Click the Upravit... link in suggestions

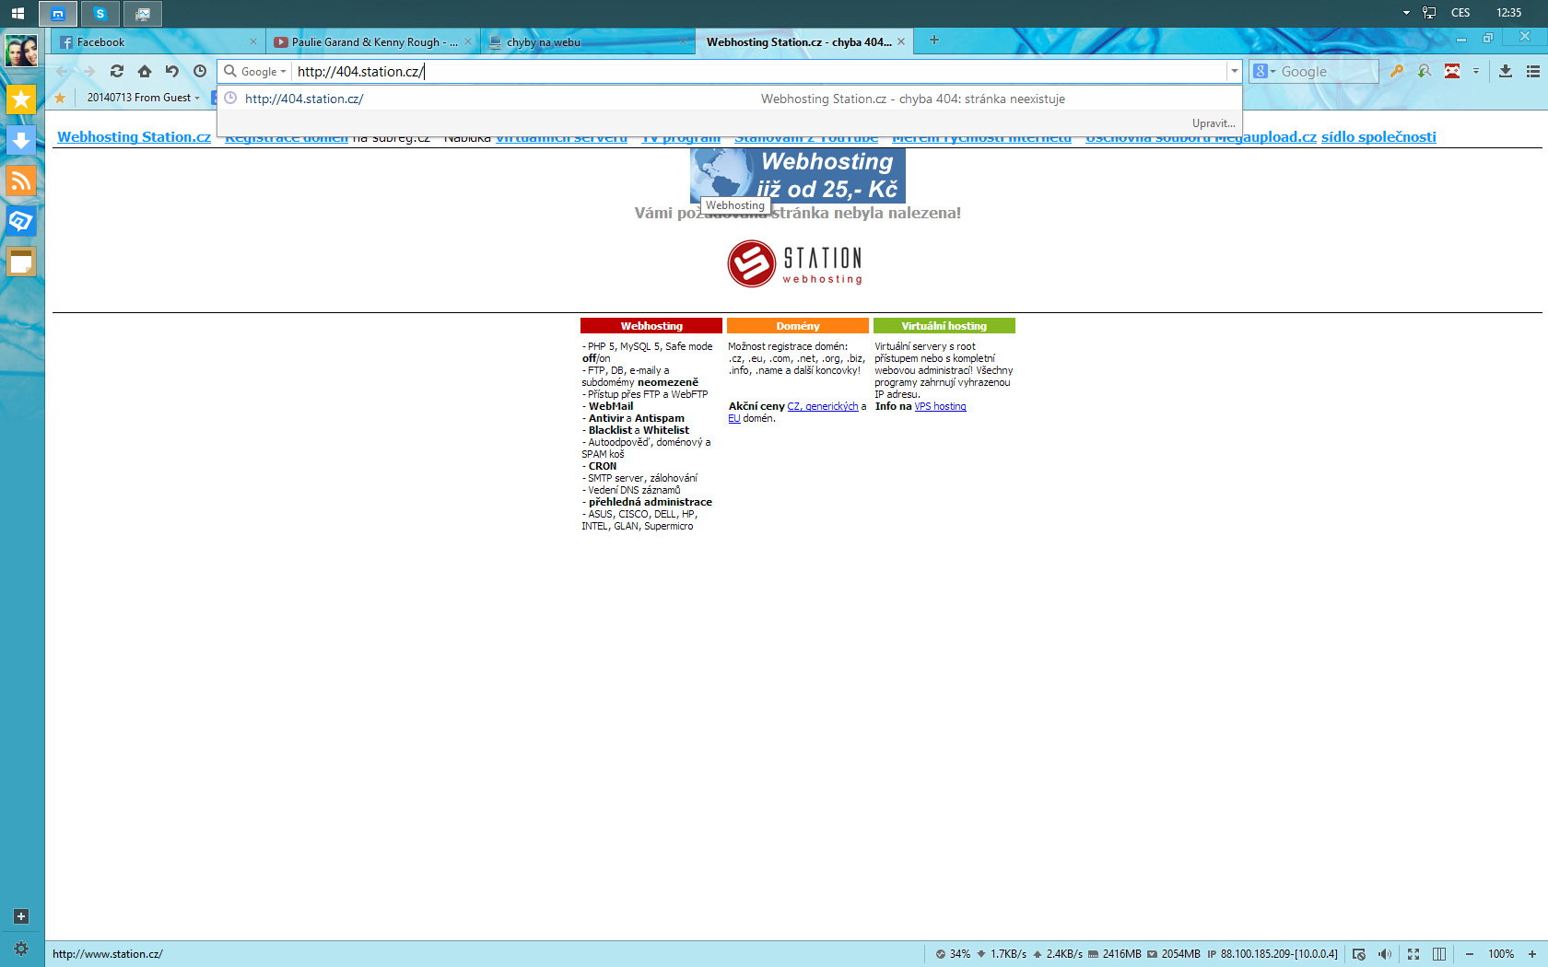coord(1214,123)
